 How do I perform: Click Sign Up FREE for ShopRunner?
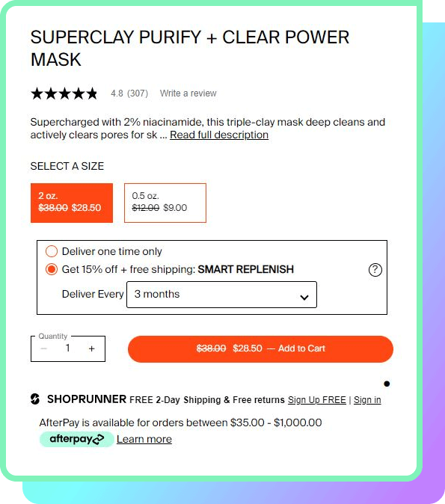click(x=316, y=400)
